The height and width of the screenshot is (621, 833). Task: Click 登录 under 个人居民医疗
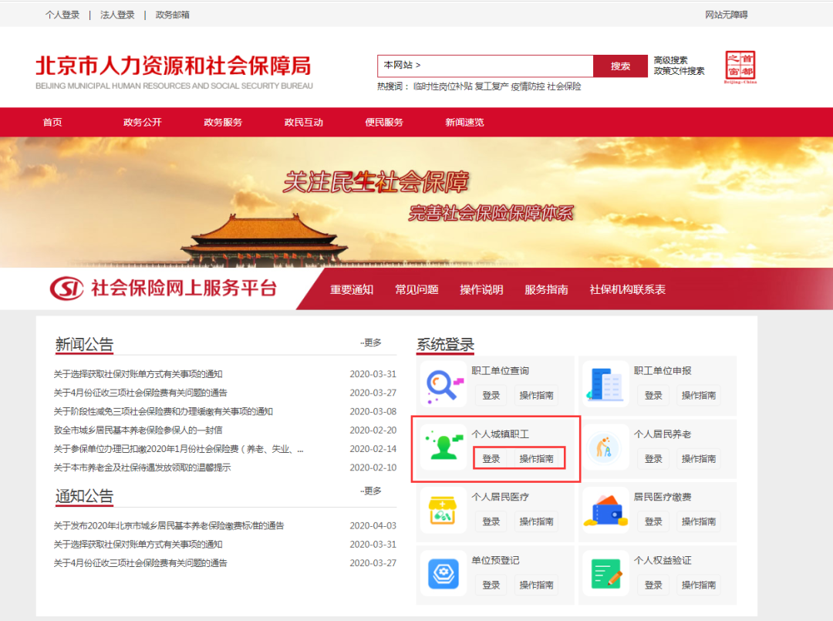491,521
